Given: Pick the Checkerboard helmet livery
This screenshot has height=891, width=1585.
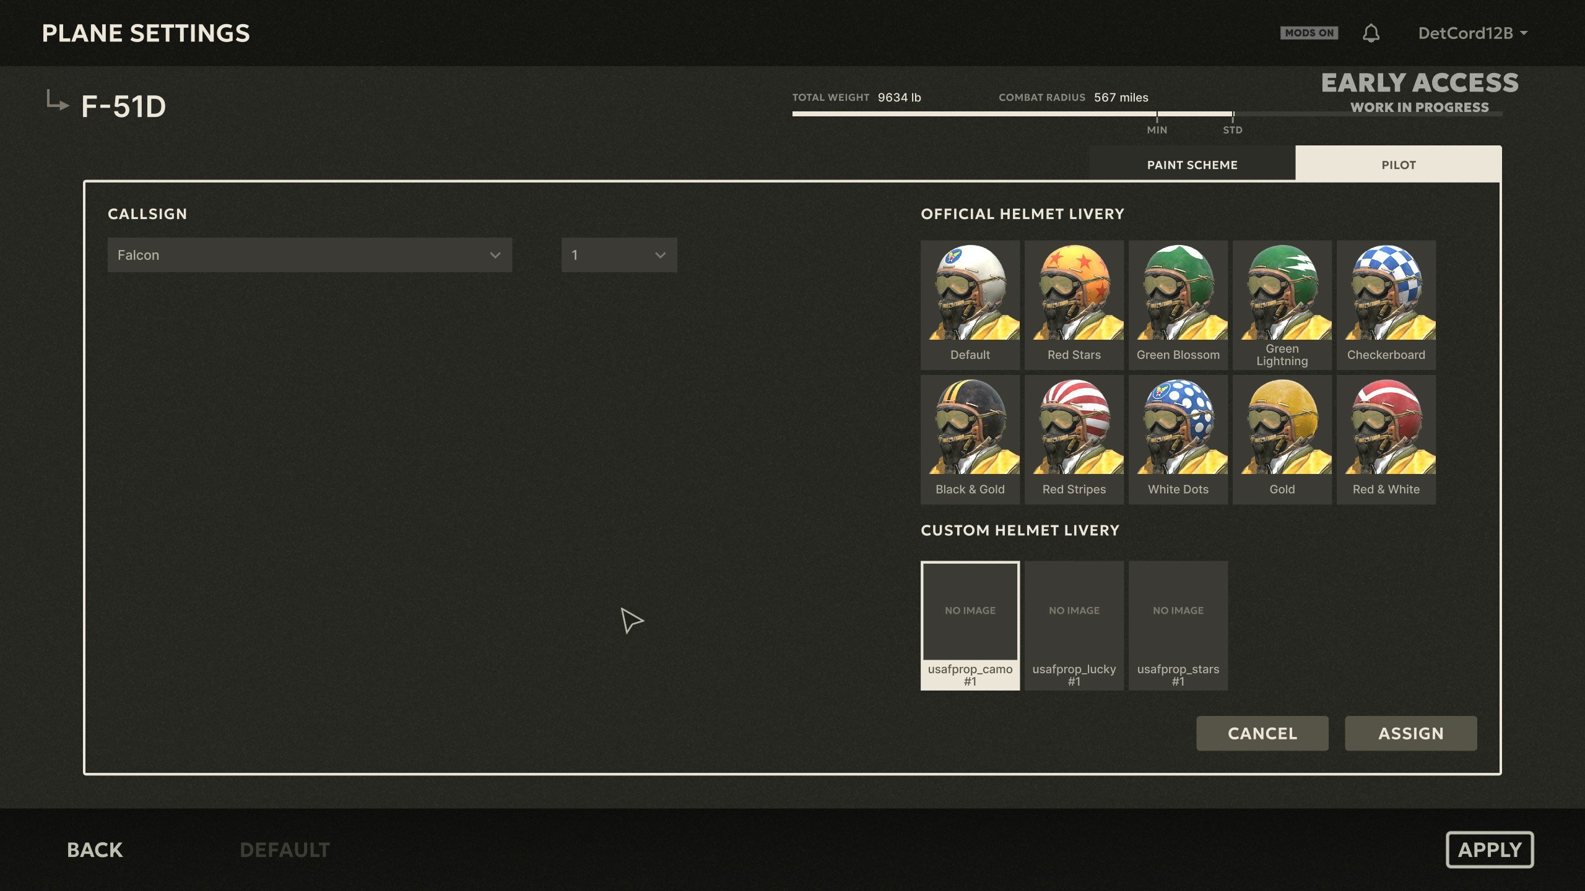Looking at the screenshot, I should tap(1386, 305).
